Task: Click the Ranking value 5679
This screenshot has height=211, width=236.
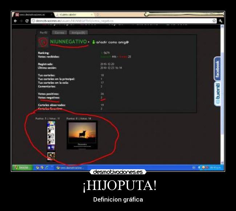Action: click(x=106, y=53)
